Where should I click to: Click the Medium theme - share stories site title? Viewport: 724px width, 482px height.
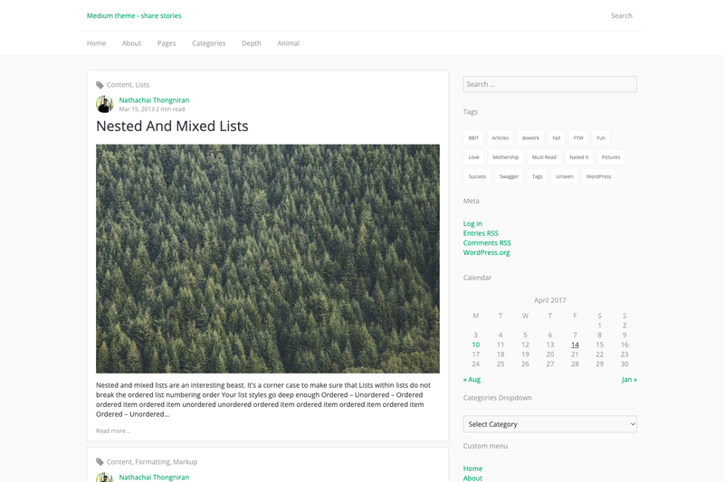(134, 15)
